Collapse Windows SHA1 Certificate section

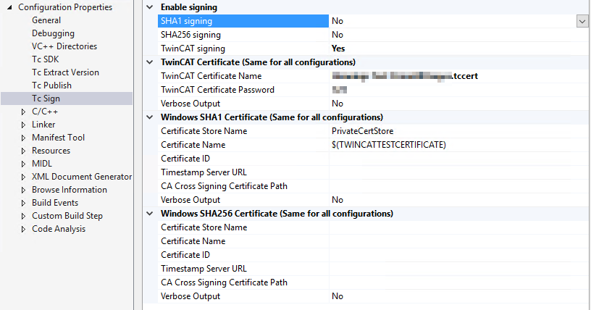point(150,117)
